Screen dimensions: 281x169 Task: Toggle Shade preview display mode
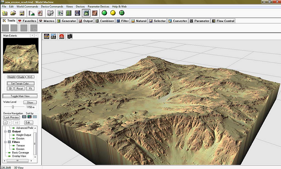(21, 77)
